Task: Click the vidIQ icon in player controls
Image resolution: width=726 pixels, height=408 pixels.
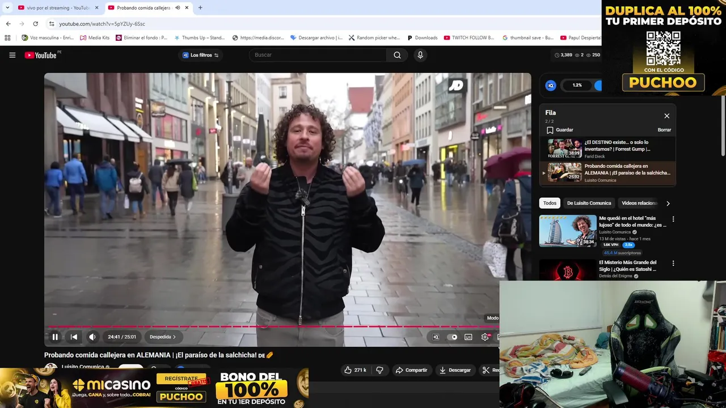Action: (x=436, y=337)
